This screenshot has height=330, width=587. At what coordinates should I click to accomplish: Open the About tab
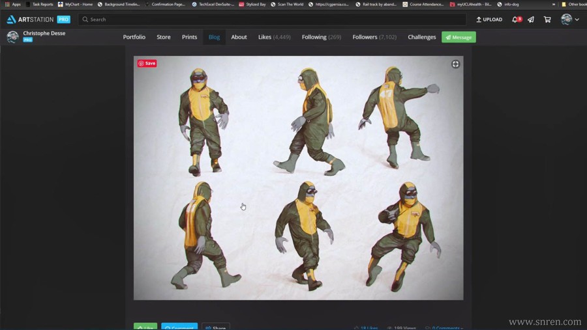pos(239,37)
